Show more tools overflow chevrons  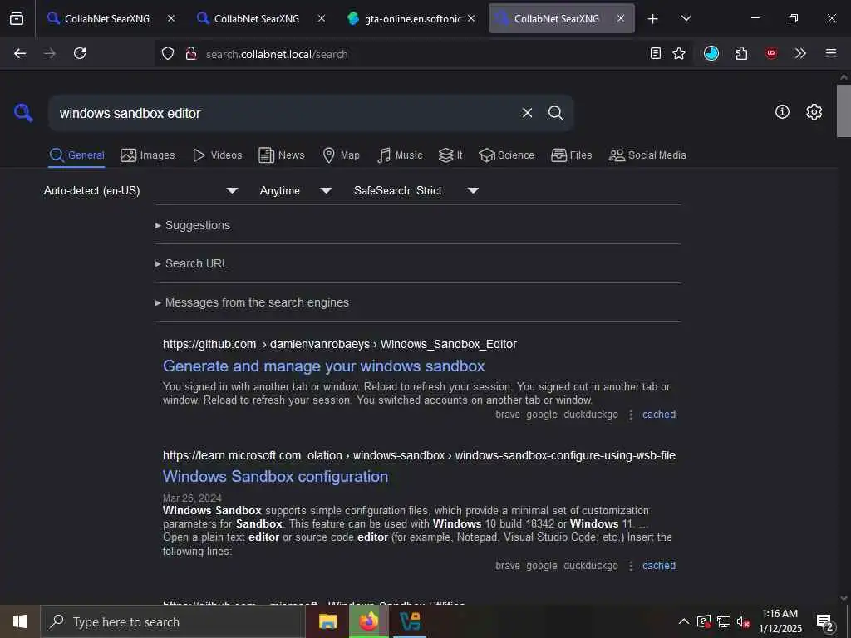(800, 53)
